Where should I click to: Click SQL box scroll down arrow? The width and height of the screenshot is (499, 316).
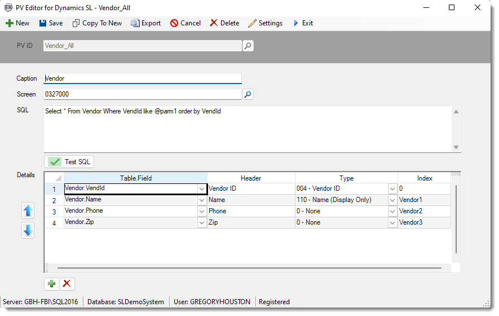pos(456,147)
